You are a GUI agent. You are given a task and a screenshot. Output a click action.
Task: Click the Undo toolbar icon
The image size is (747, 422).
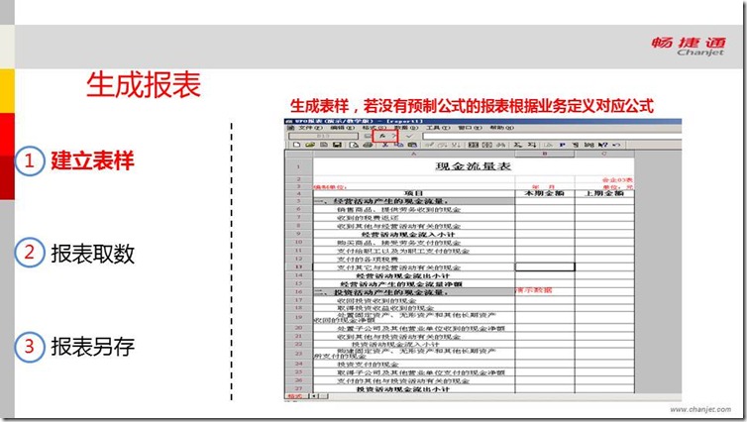[x=616, y=145]
